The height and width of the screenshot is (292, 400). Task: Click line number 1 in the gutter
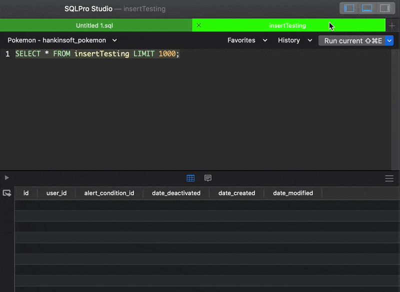point(7,54)
